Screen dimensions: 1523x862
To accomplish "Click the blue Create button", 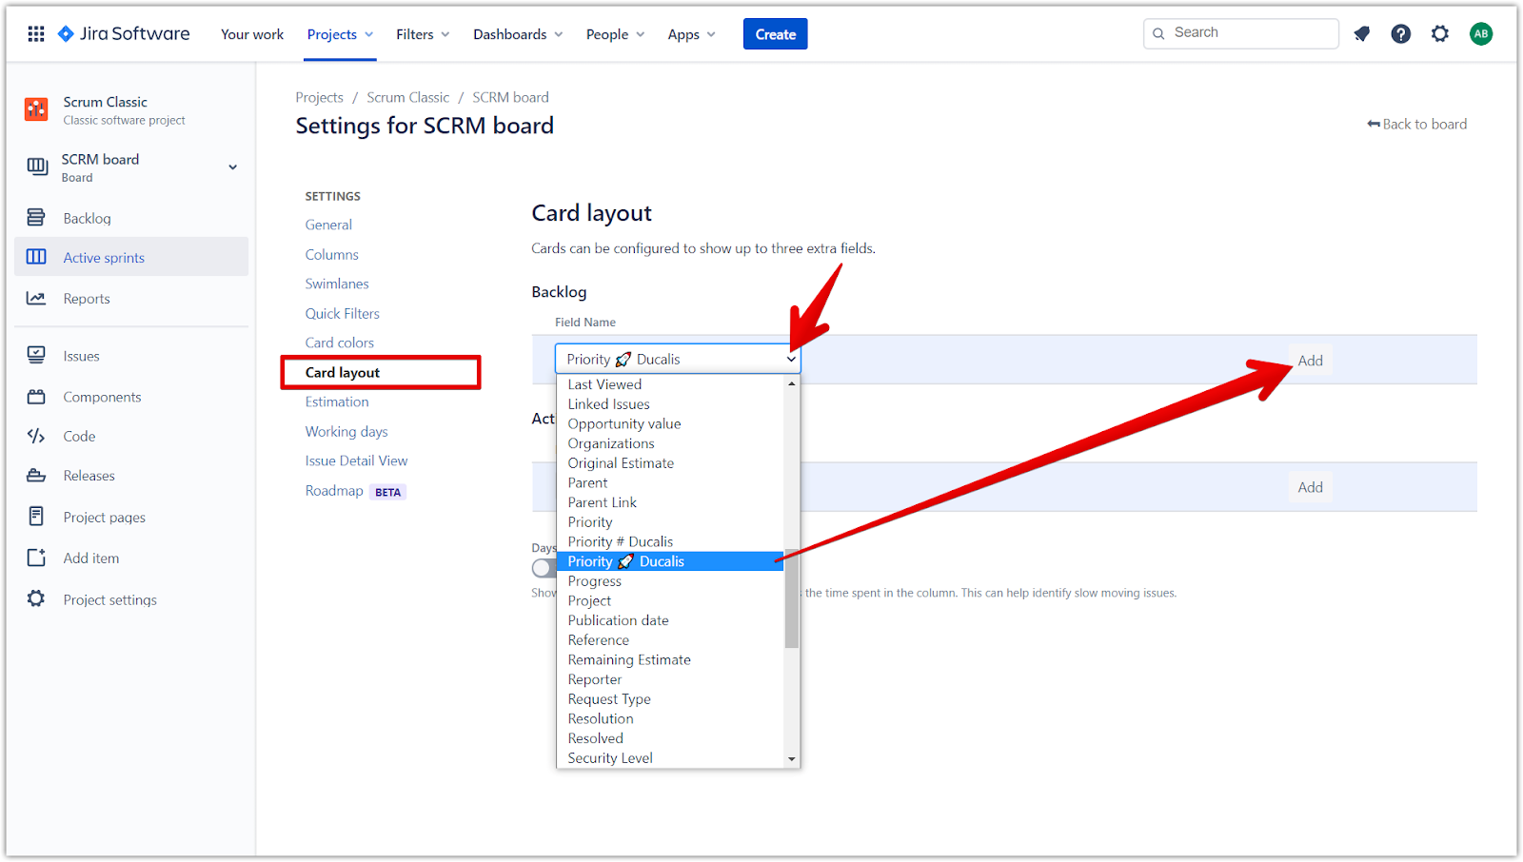I will 775,34.
